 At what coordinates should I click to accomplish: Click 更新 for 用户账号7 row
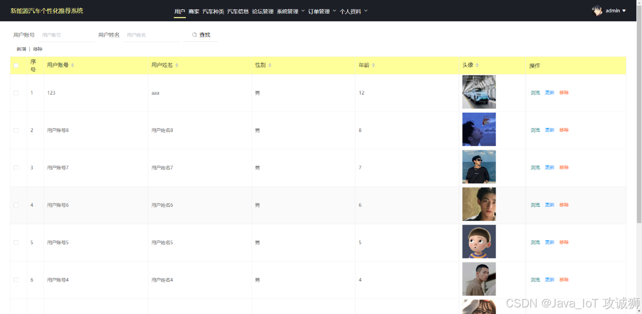click(x=549, y=167)
